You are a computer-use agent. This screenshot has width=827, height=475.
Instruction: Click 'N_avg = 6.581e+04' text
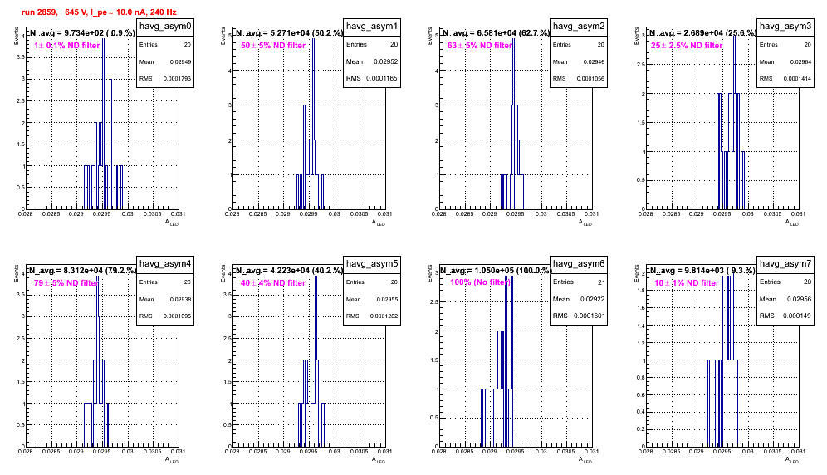(x=479, y=32)
